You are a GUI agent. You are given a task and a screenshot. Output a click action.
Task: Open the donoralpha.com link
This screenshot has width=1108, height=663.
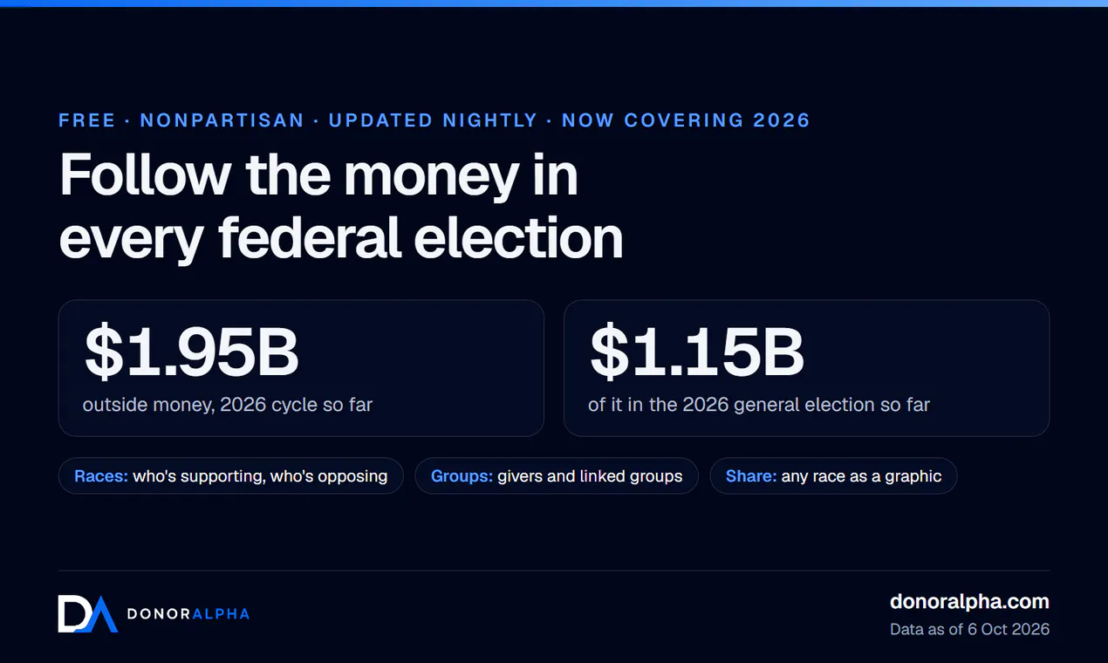[969, 601]
